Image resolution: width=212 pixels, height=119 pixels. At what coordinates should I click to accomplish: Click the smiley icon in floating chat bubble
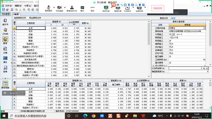pyautogui.click(x=5, y=93)
